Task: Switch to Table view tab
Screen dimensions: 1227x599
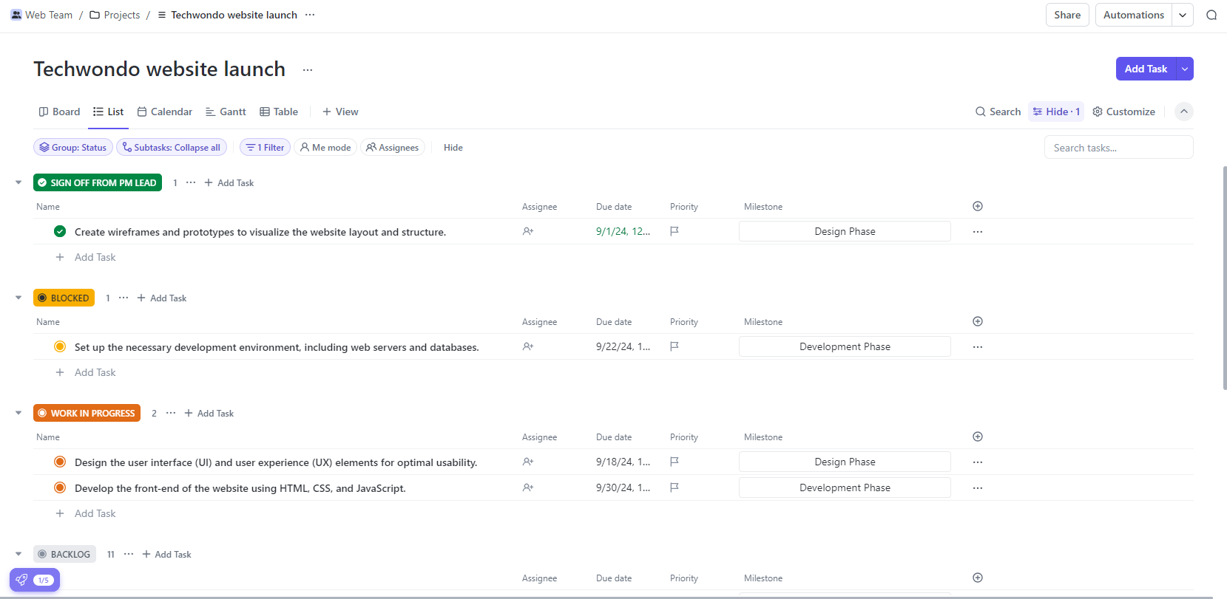Action: click(279, 112)
